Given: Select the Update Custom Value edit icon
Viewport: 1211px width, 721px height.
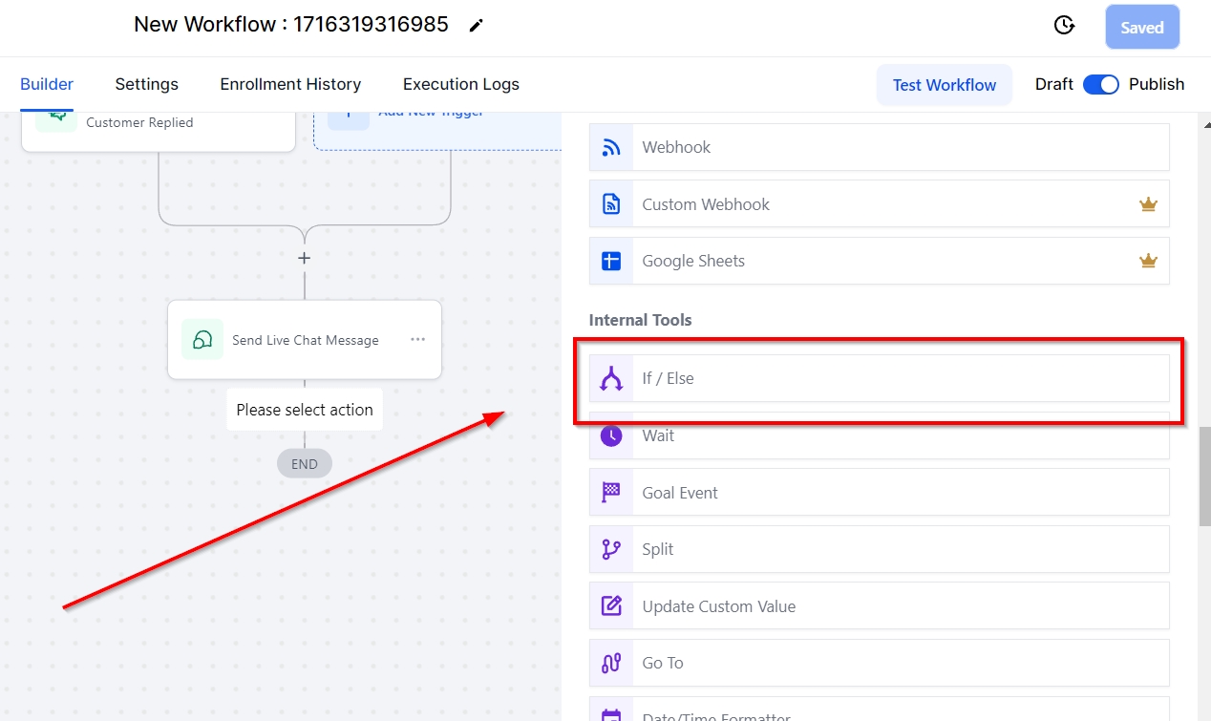Looking at the screenshot, I should pos(611,606).
